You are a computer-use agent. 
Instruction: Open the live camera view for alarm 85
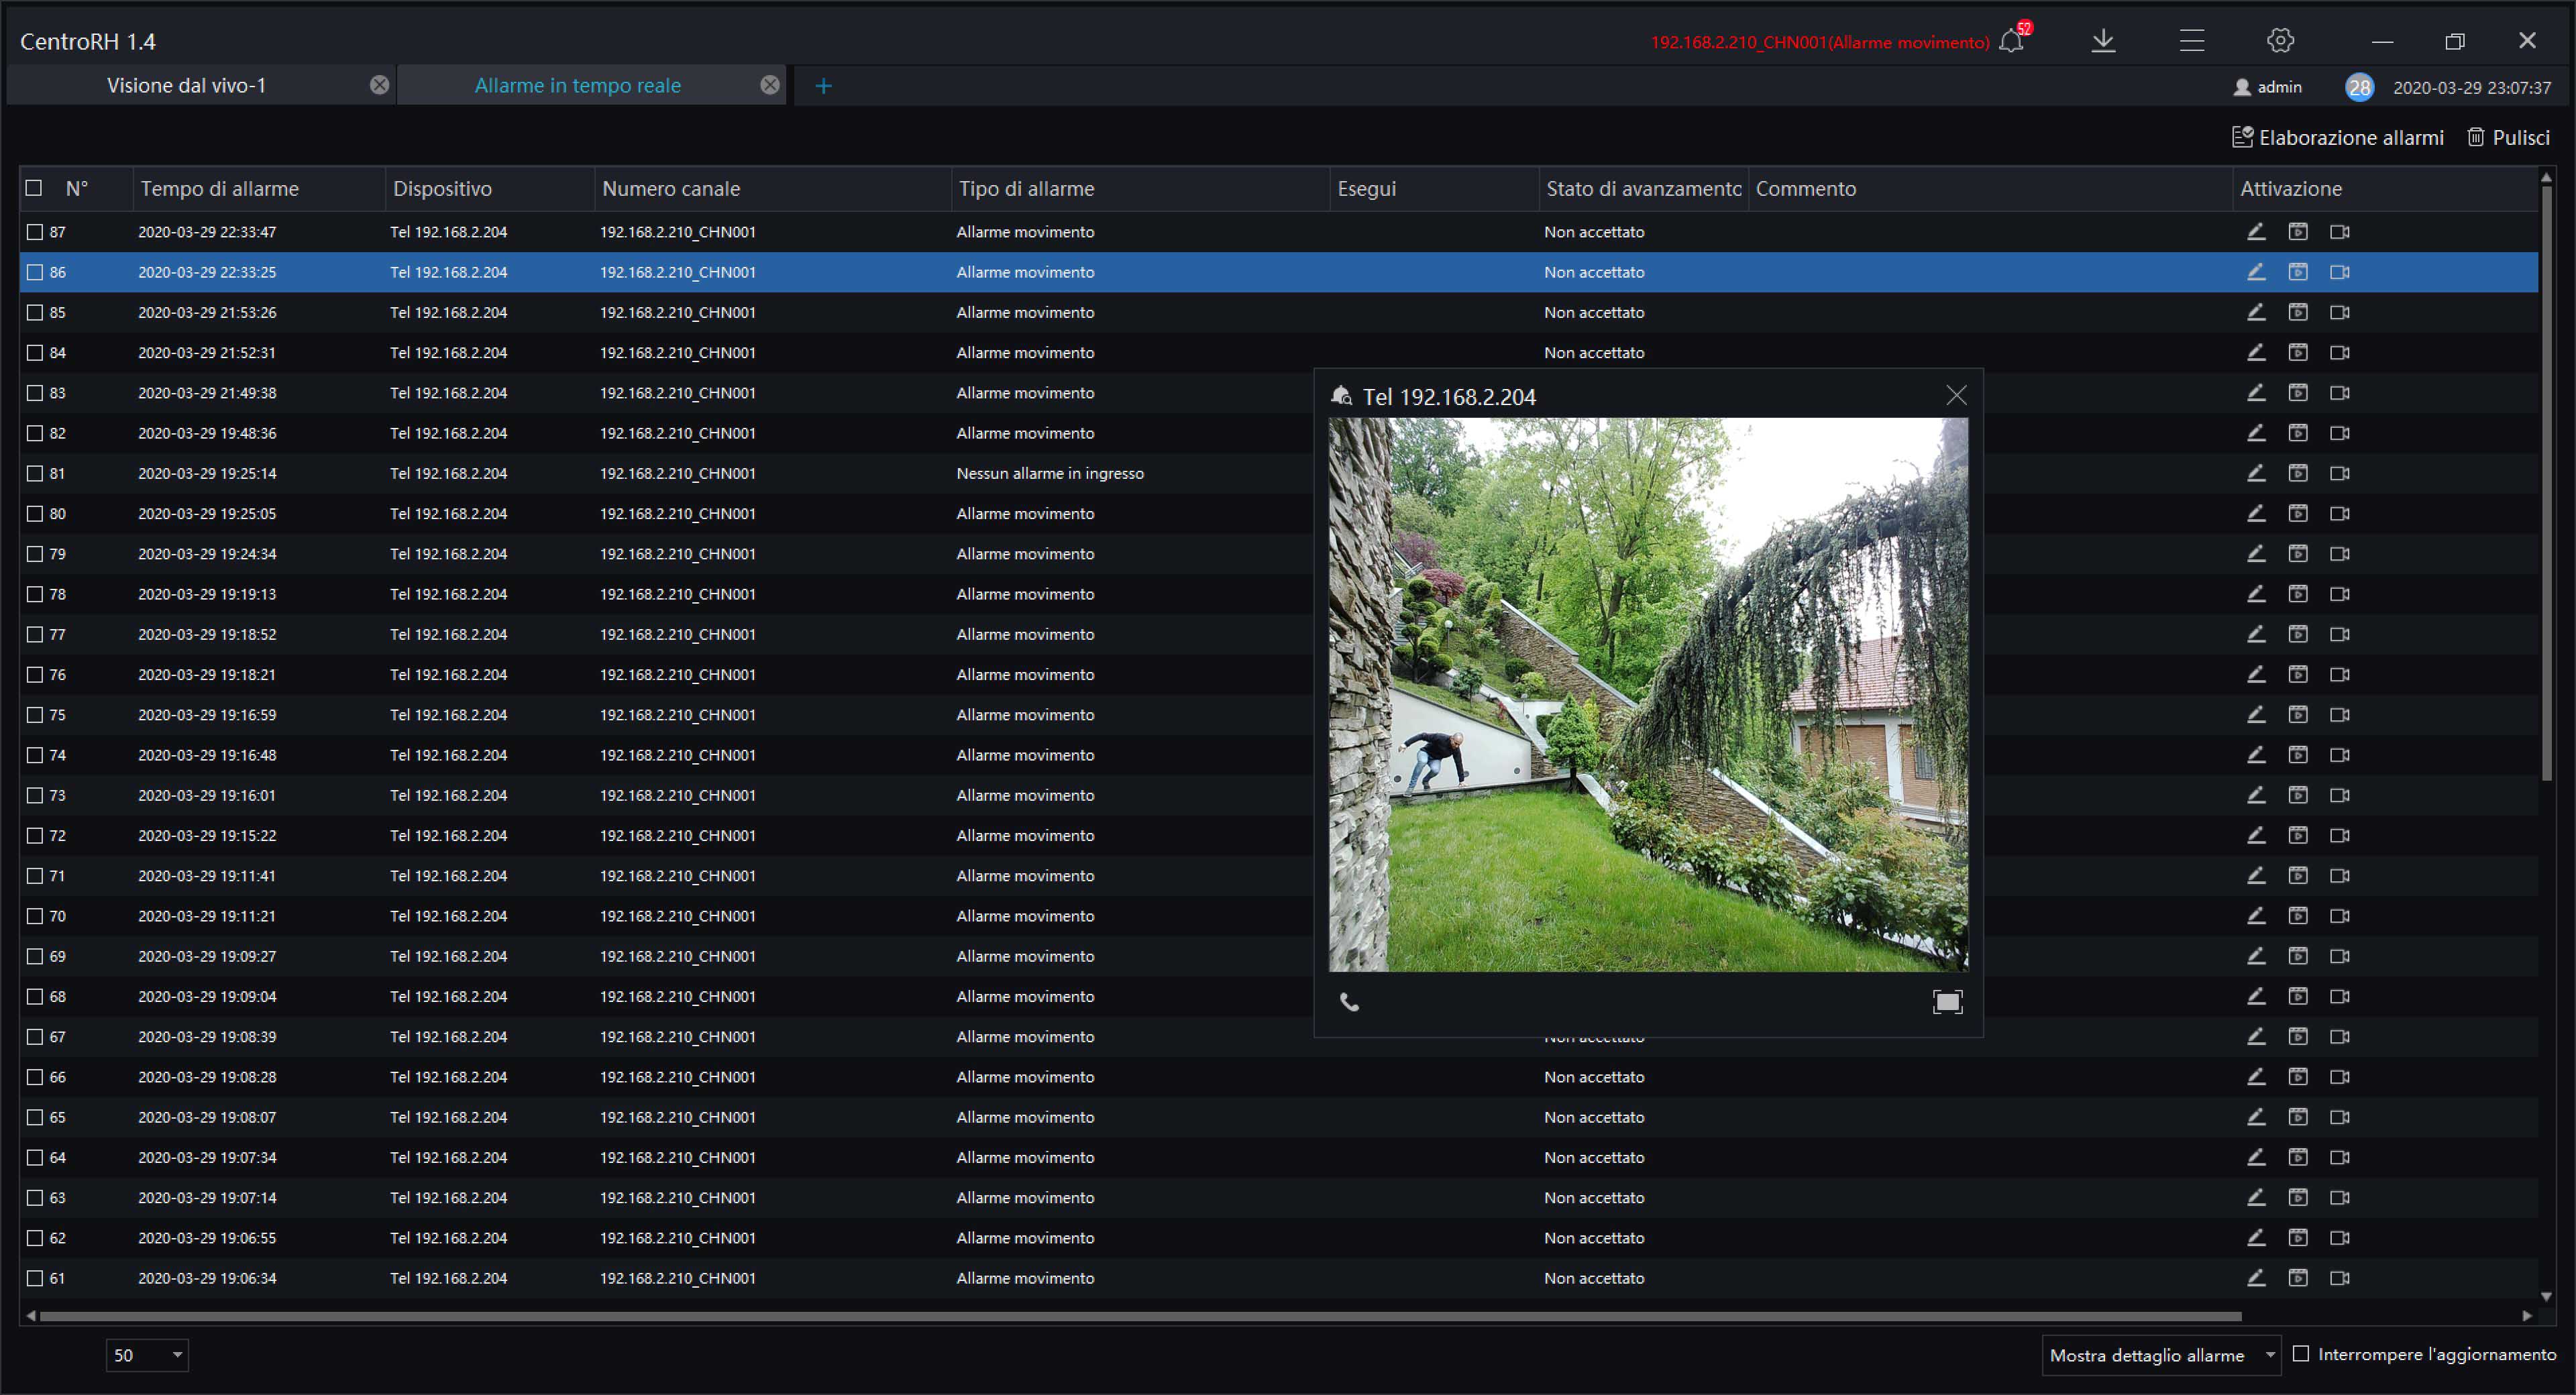tap(2339, 313)
